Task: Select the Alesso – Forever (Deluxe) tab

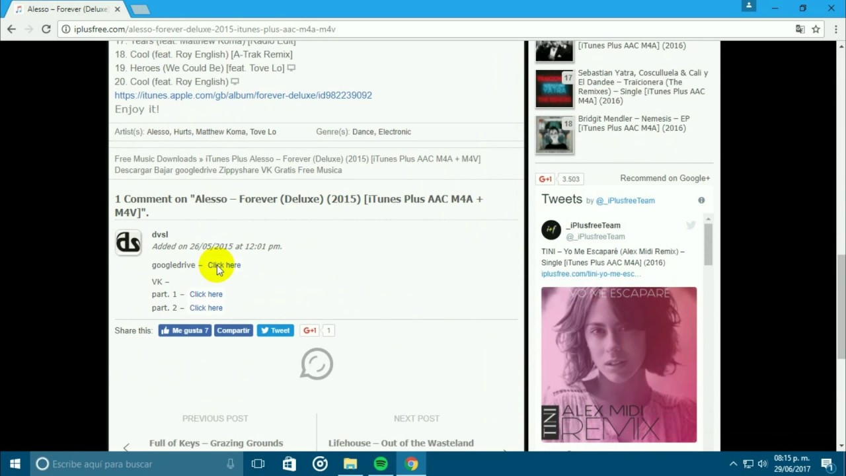Action: [66, 9]
